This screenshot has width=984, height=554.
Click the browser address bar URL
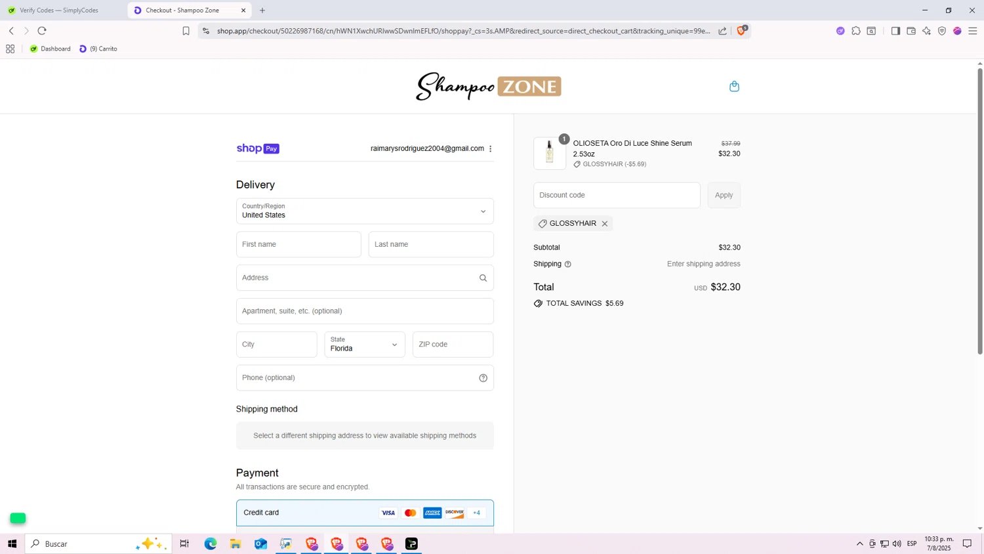463,31
